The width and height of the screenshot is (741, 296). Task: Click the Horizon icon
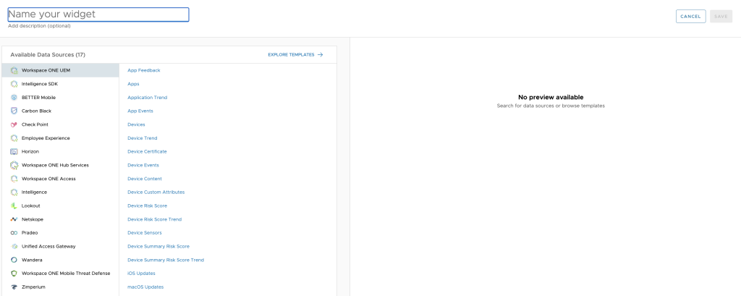14,152
